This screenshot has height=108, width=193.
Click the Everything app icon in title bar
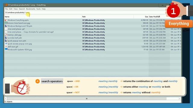point(7,5)
